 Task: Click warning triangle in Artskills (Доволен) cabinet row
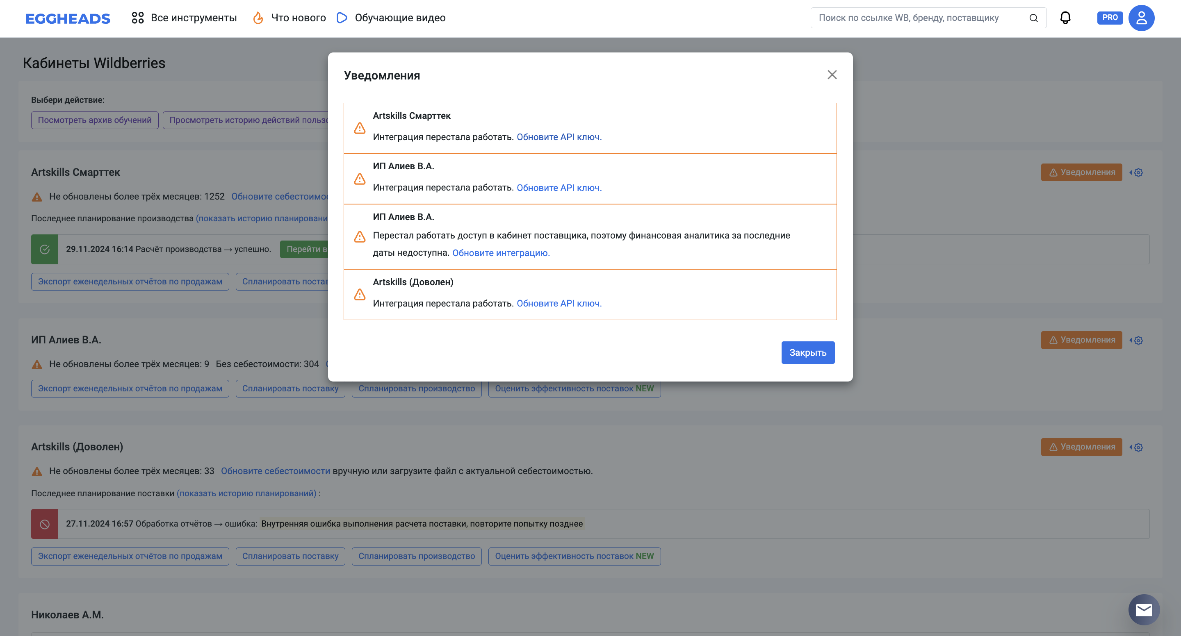(36, 472)
